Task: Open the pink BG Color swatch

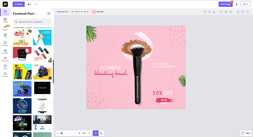Action: pyautogui.click(x=94, y=12)
